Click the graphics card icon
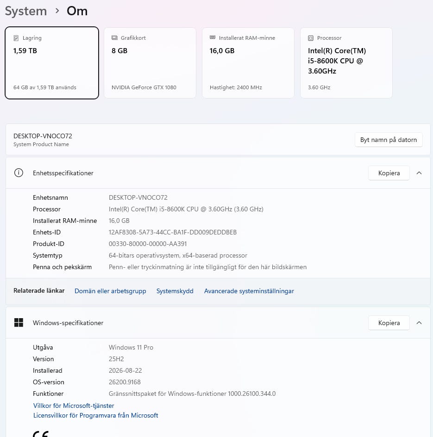The width and height of the screenshot is (433, 437). coord(114,37)
